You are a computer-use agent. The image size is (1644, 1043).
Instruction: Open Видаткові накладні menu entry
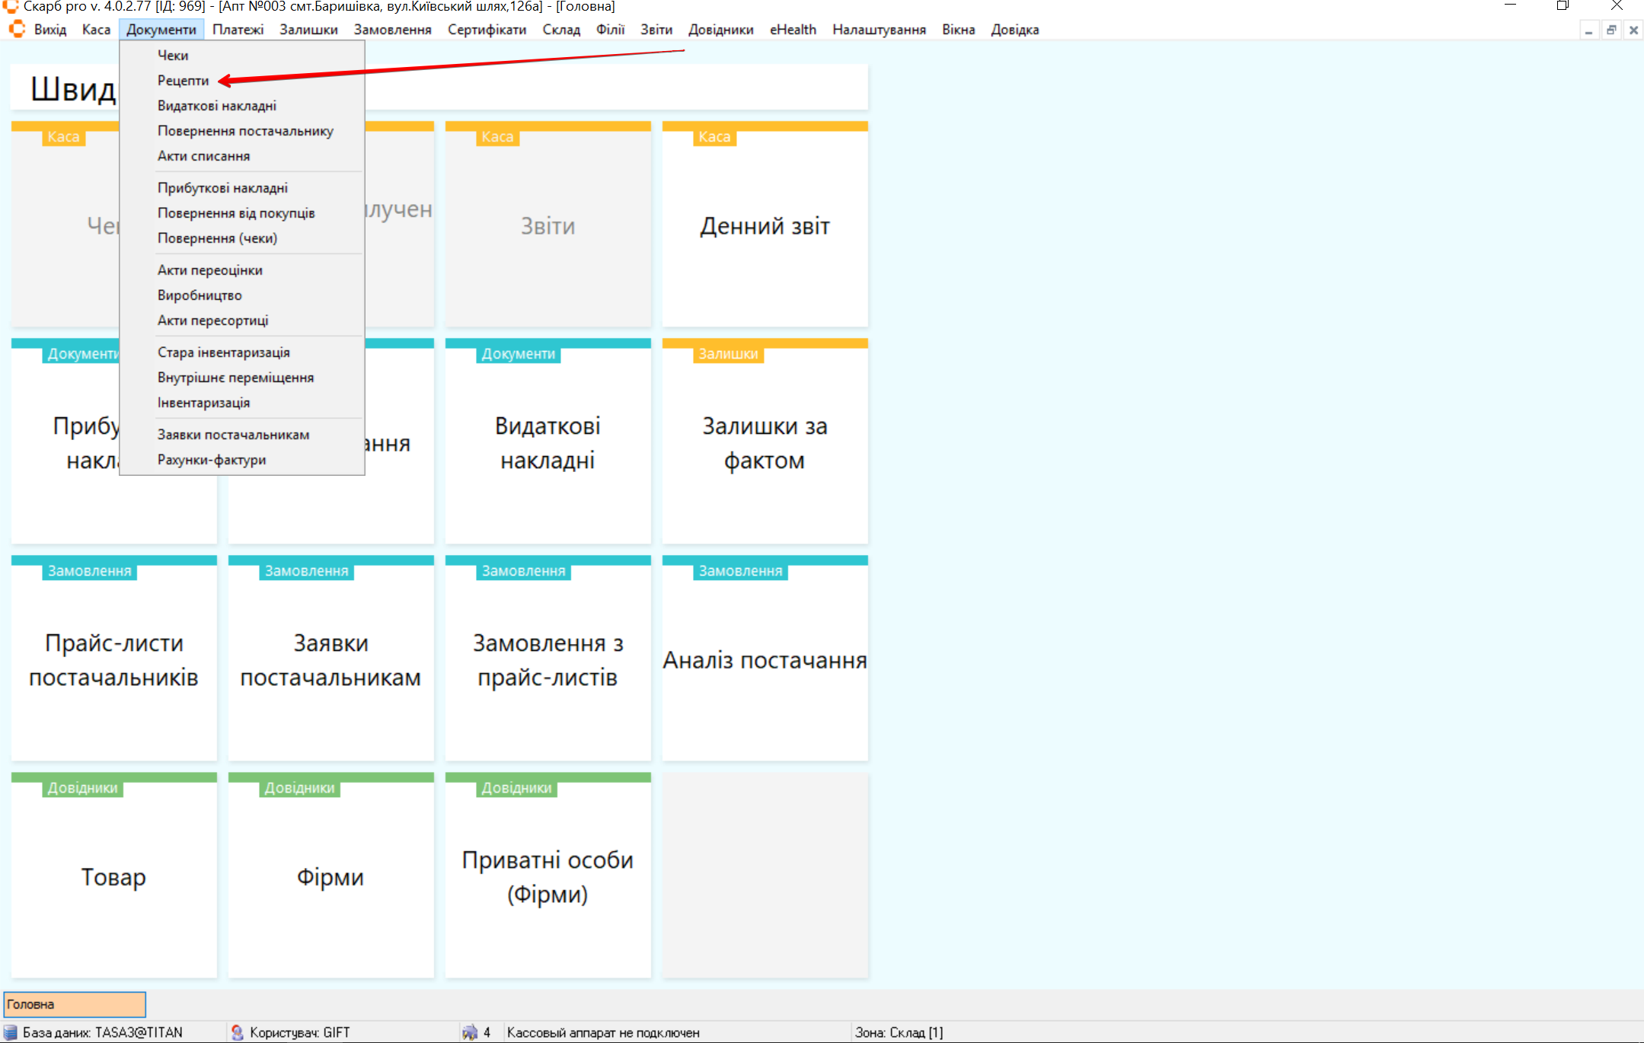click(x=216, y=106)
